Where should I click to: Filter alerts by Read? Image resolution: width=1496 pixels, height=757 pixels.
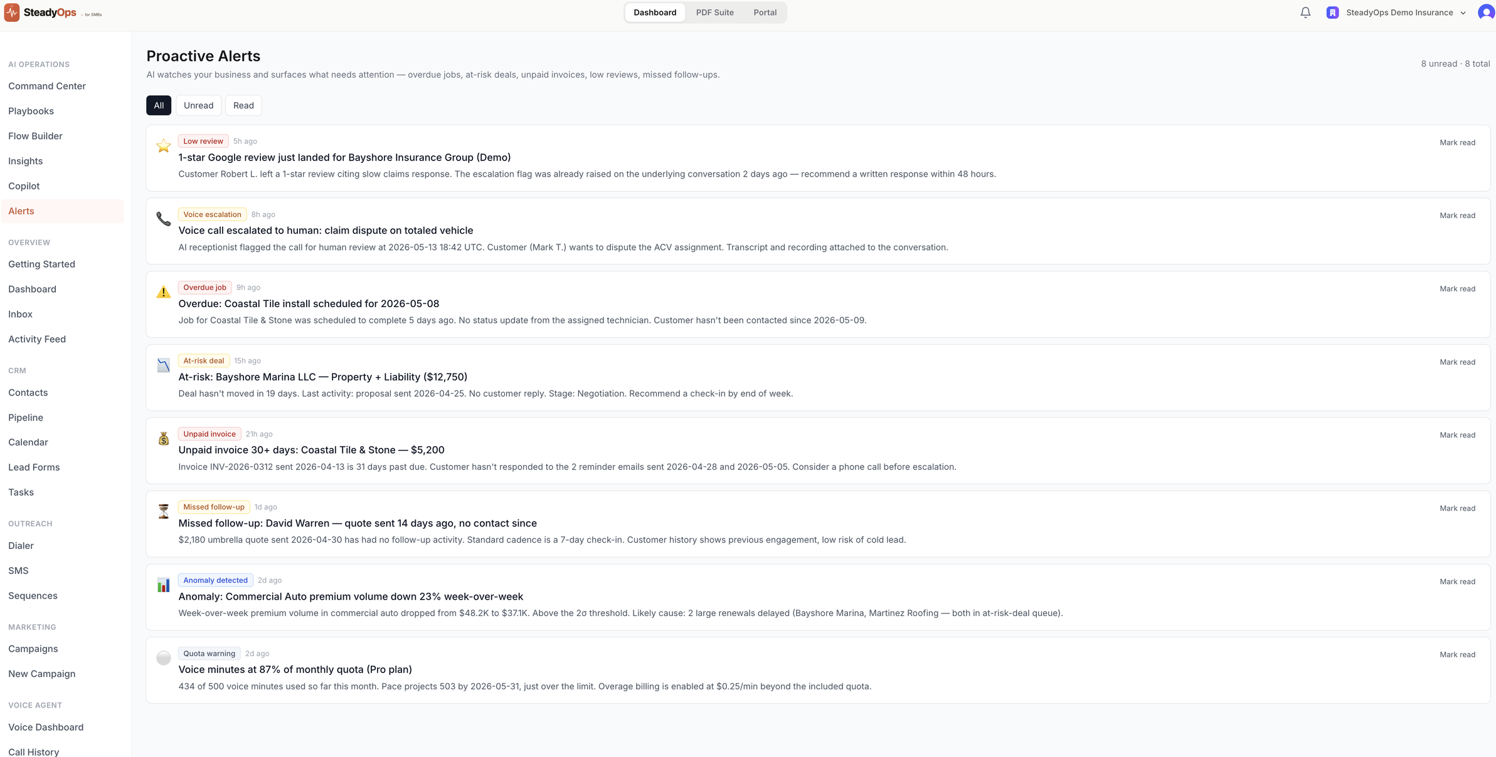coord(243,105)
